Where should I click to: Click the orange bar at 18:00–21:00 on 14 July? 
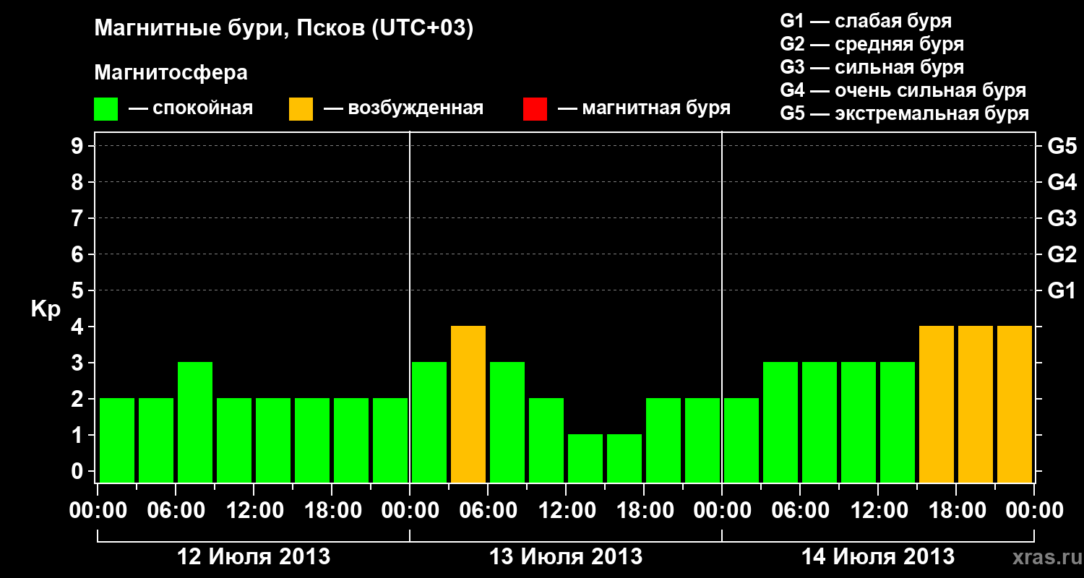pyautogui.click(x=976, y=404)
